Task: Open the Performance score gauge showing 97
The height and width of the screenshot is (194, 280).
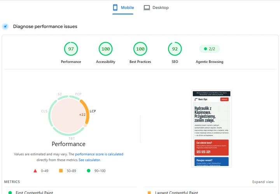Action: pyautogui.click(x=71, y=49)
